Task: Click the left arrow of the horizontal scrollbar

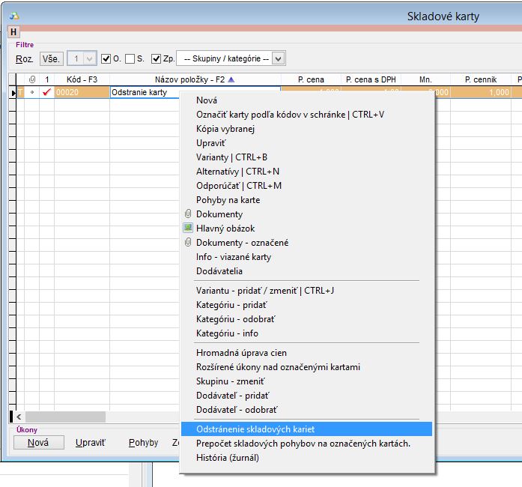Action: coord(19,417)
